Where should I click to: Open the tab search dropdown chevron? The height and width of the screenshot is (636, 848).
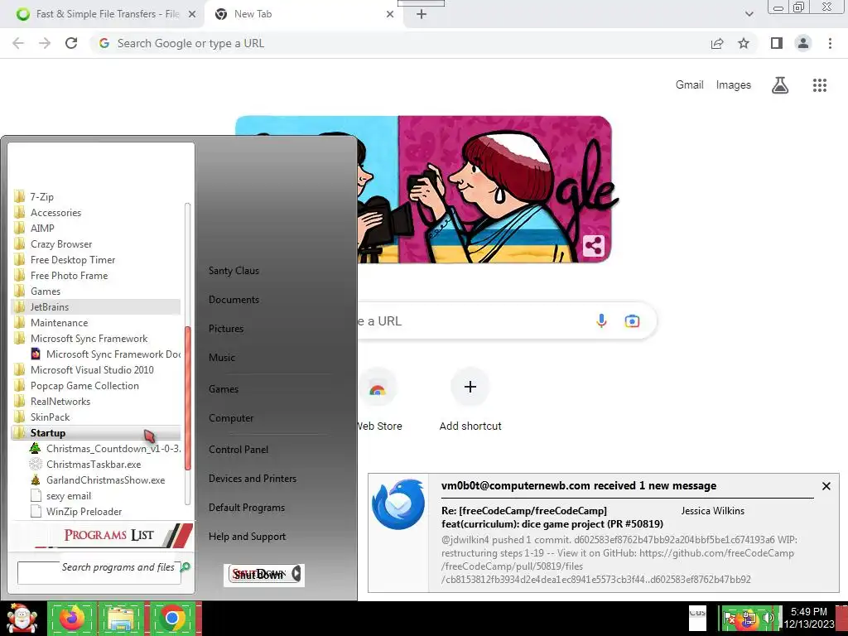coord(749,14)
